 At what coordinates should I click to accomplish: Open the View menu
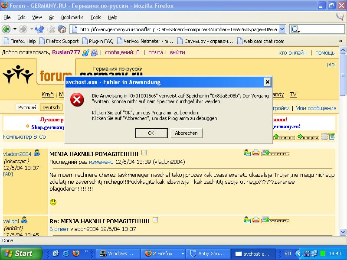tap(37, 17)
